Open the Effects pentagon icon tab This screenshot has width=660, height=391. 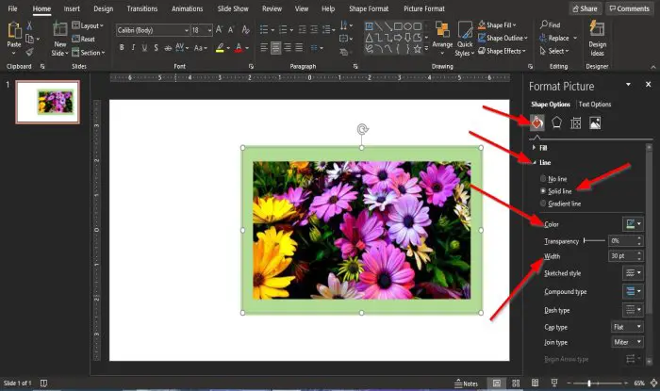click(556, 122)
